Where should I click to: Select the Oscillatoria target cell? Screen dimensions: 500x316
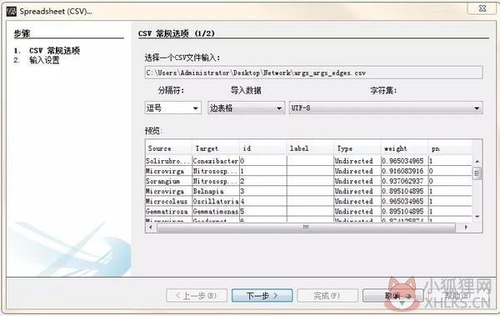pyautogui.click(x=216, y=202)
